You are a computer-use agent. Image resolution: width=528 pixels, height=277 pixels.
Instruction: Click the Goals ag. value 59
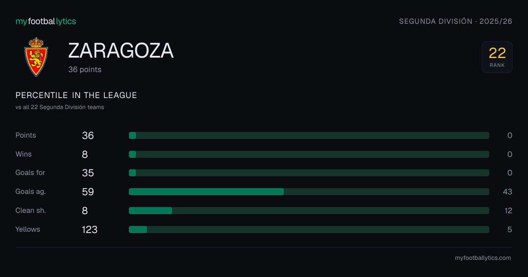pyautogui.click(x=88, y=192)
